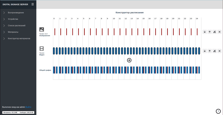Delete the Прайс-лист image row
The height and width of the screenshot is (115, 223).
point(219,32)
